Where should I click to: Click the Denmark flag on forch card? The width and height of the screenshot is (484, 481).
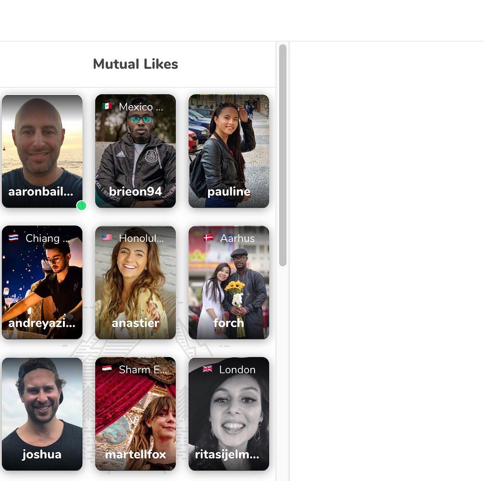tap(208, 238)
